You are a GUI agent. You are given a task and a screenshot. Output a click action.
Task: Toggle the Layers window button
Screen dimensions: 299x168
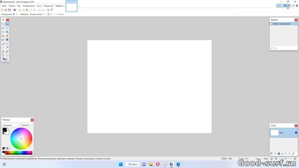pos(285,6)
